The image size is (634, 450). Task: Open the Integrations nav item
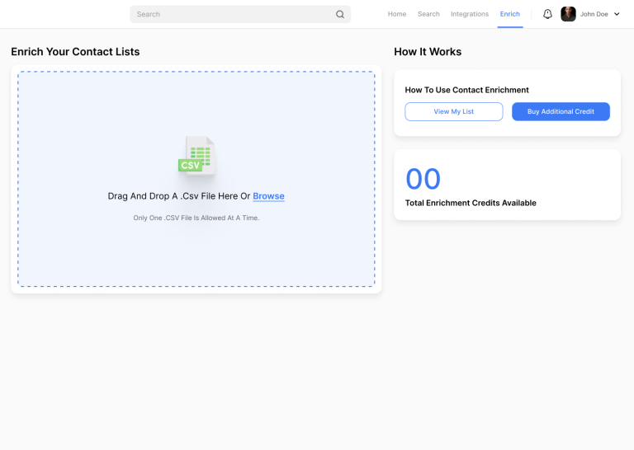(x=470, y=14)
